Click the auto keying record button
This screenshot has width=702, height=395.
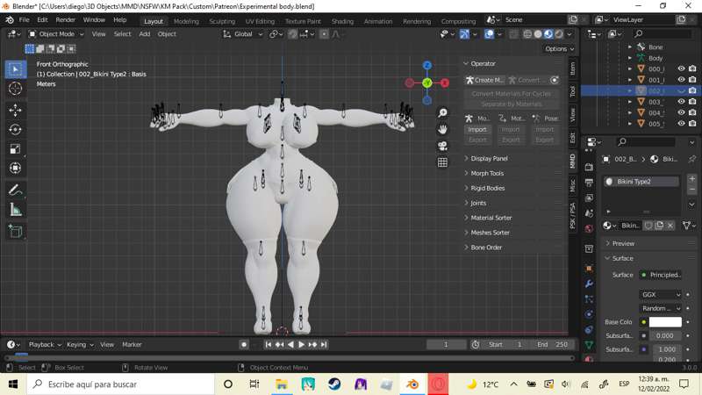(244, 344)
